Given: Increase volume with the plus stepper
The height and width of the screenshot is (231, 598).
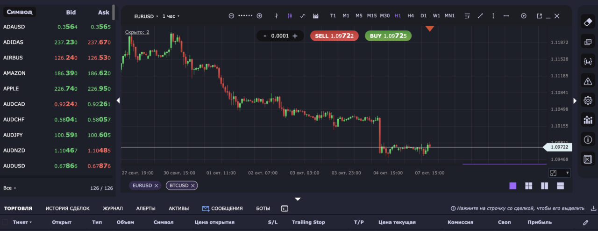Looking at the screenshot, I should pos(295,36).
